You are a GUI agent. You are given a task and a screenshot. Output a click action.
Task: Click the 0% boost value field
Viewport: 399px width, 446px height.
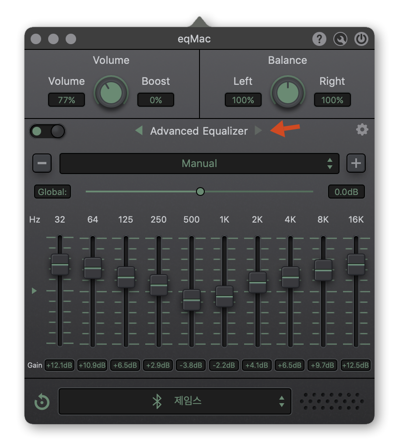(156, 100)
